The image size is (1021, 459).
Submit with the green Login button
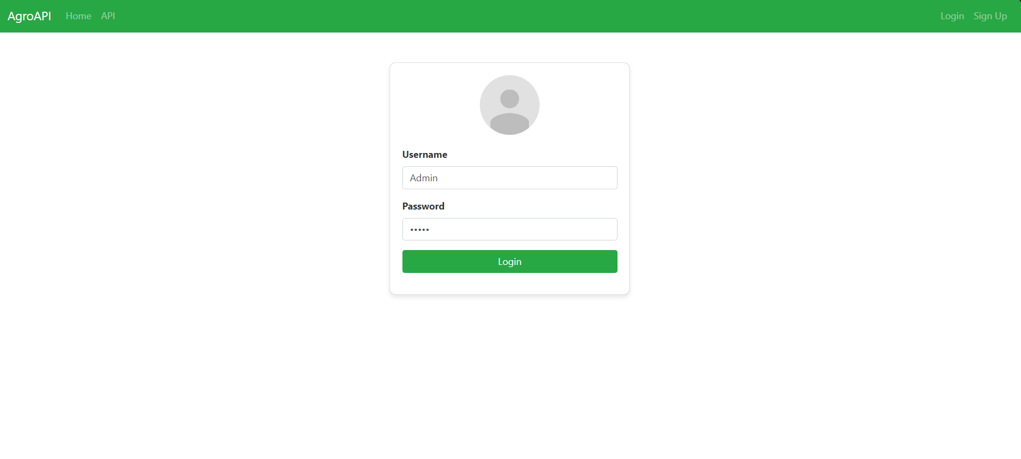[510, 261]
